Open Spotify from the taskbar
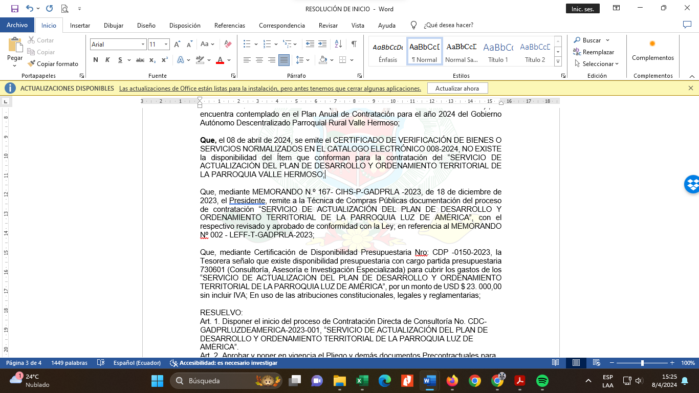699x393 pixels. click(x=542, y=381)
